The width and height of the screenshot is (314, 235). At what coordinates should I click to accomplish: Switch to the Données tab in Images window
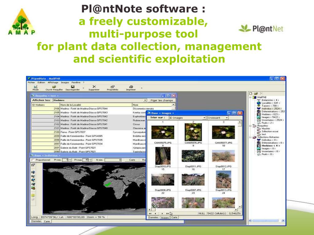(153, 217)
